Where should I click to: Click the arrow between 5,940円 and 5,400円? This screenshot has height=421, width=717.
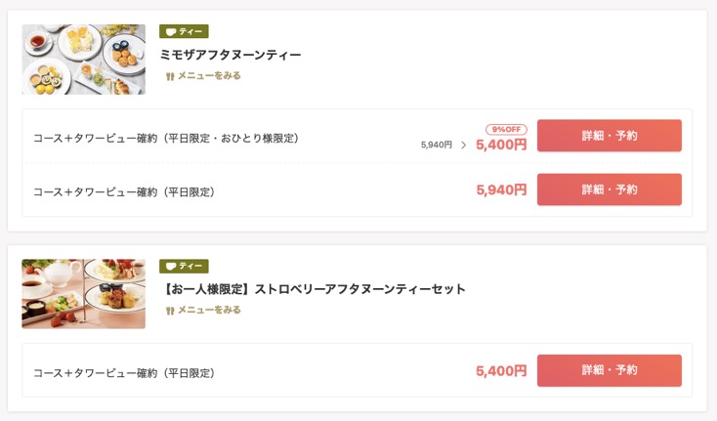tap(464, 146)
